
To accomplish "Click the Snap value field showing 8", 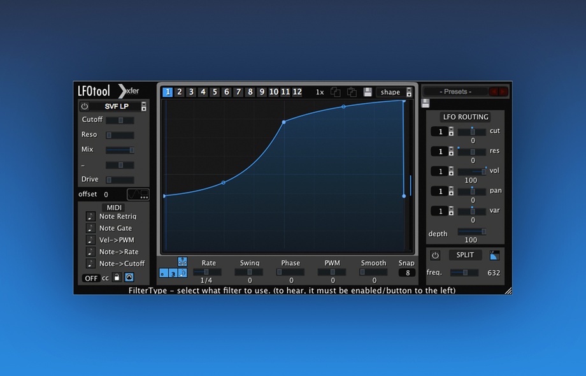I will [x=408, y=273].
